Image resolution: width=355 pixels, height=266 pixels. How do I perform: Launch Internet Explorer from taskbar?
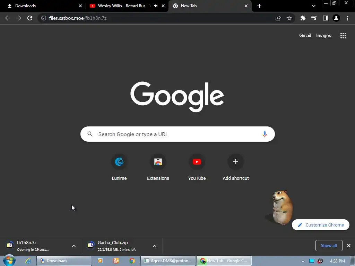point(28,261)
